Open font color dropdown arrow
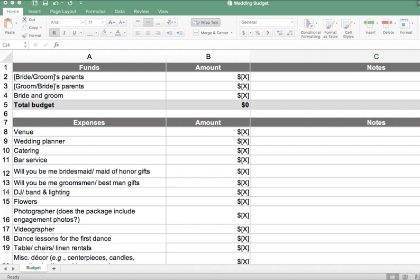This screenshot has height=280, width=420. click(124, 33)
